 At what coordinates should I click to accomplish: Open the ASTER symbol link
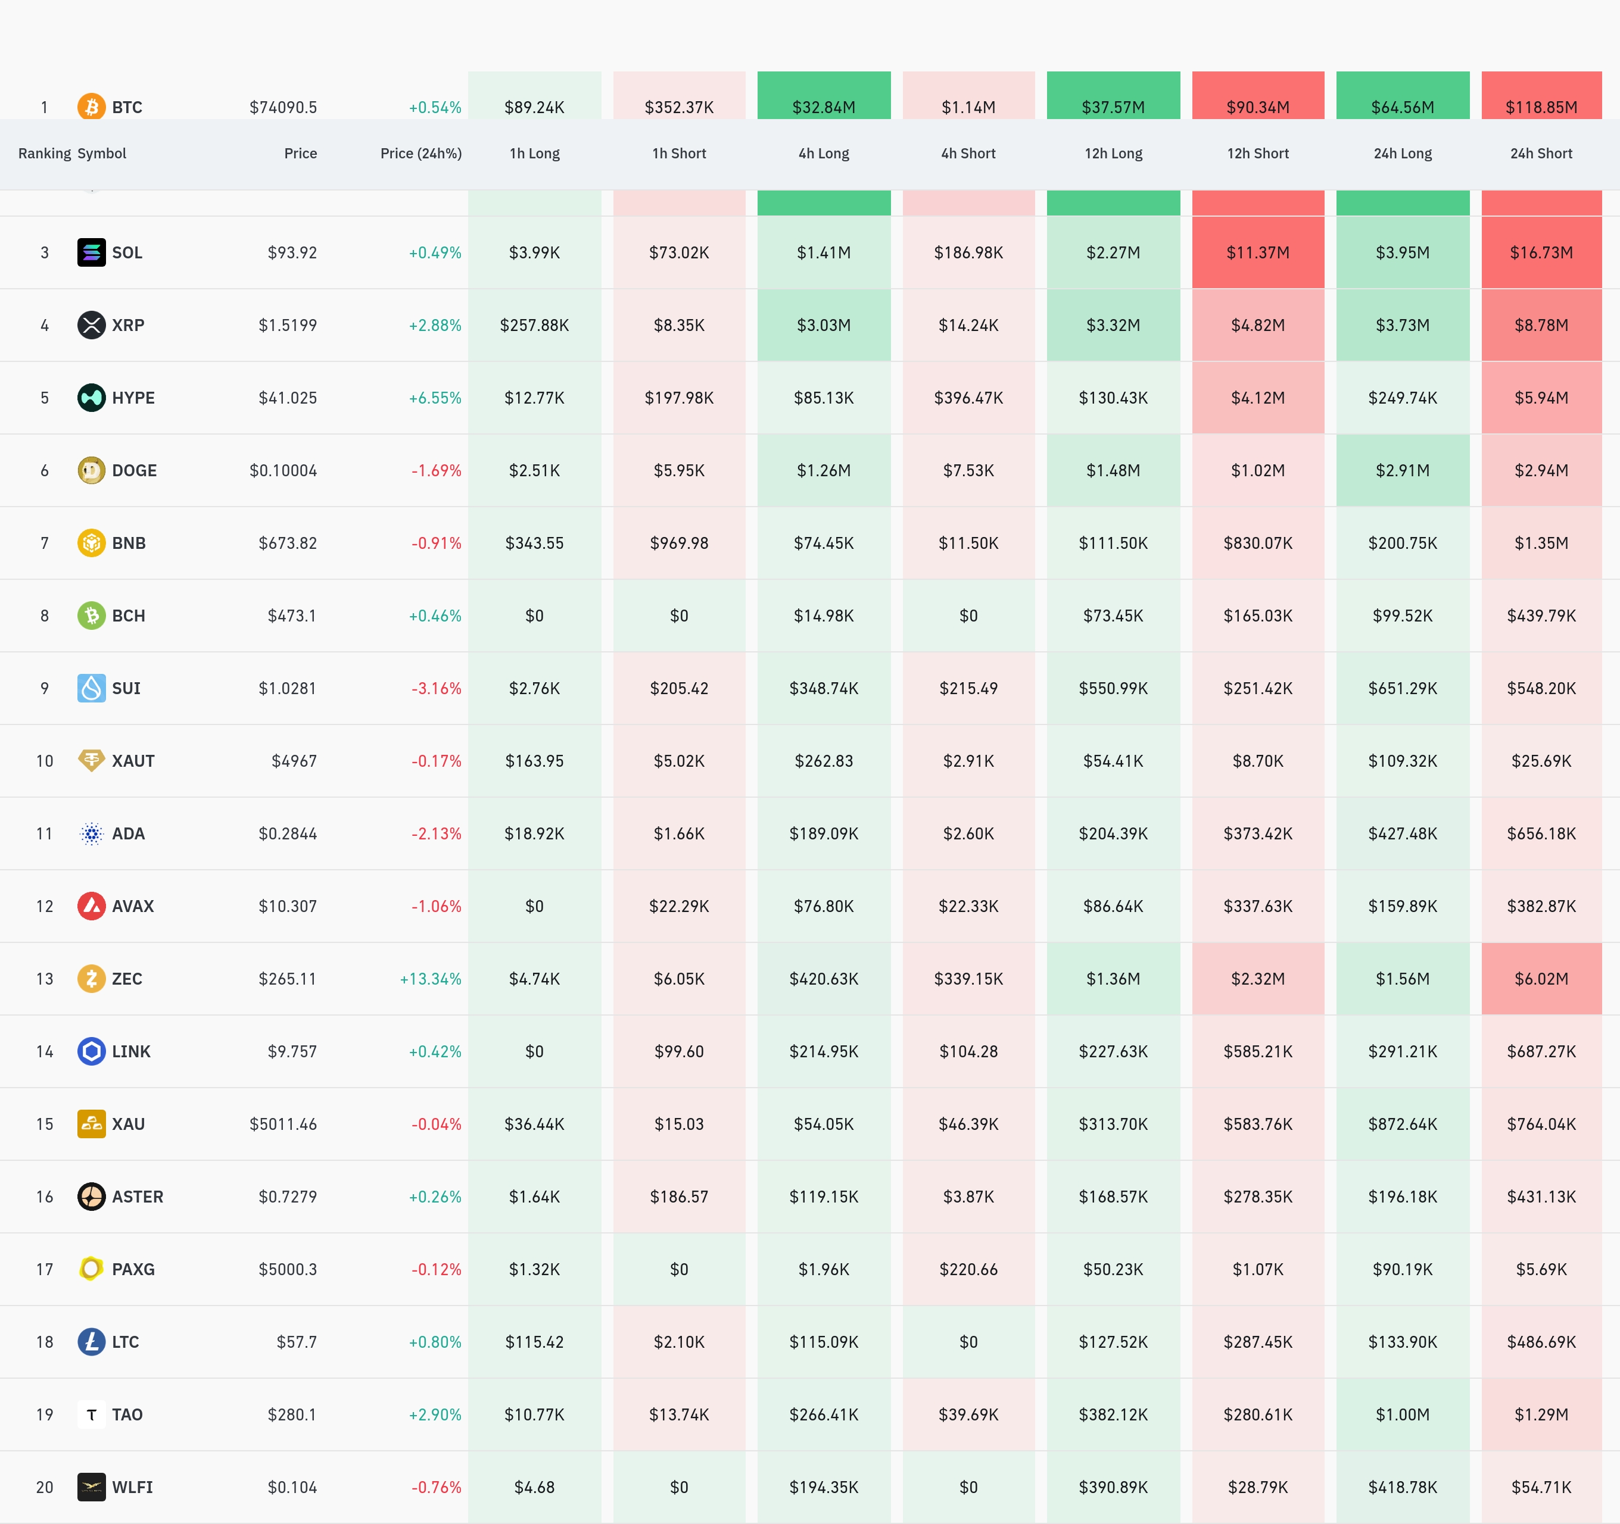click(137, 1197)
